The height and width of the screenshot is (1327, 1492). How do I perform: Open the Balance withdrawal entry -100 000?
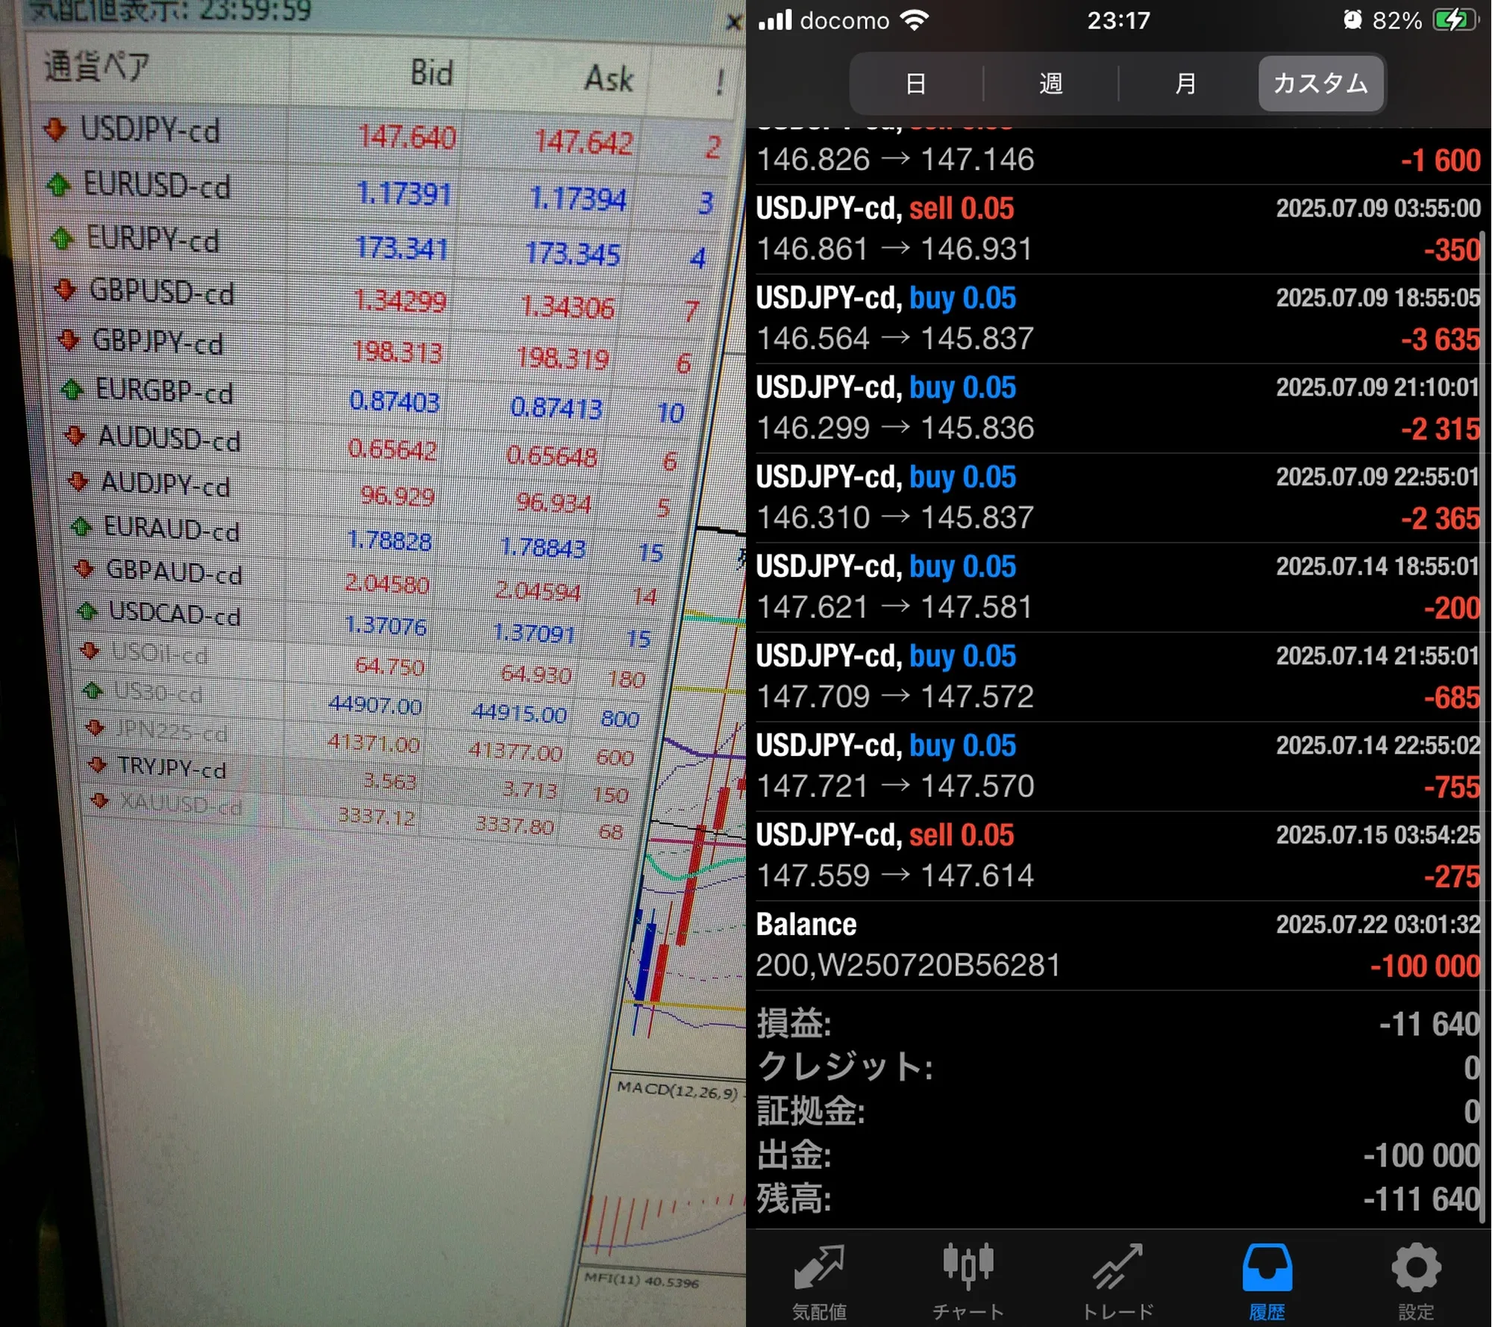click(x=1118, y=946)
